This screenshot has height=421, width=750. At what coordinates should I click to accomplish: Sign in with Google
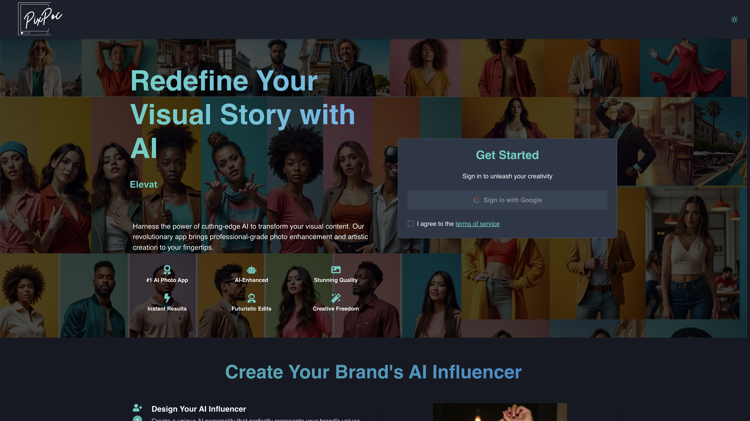[507, 200]
